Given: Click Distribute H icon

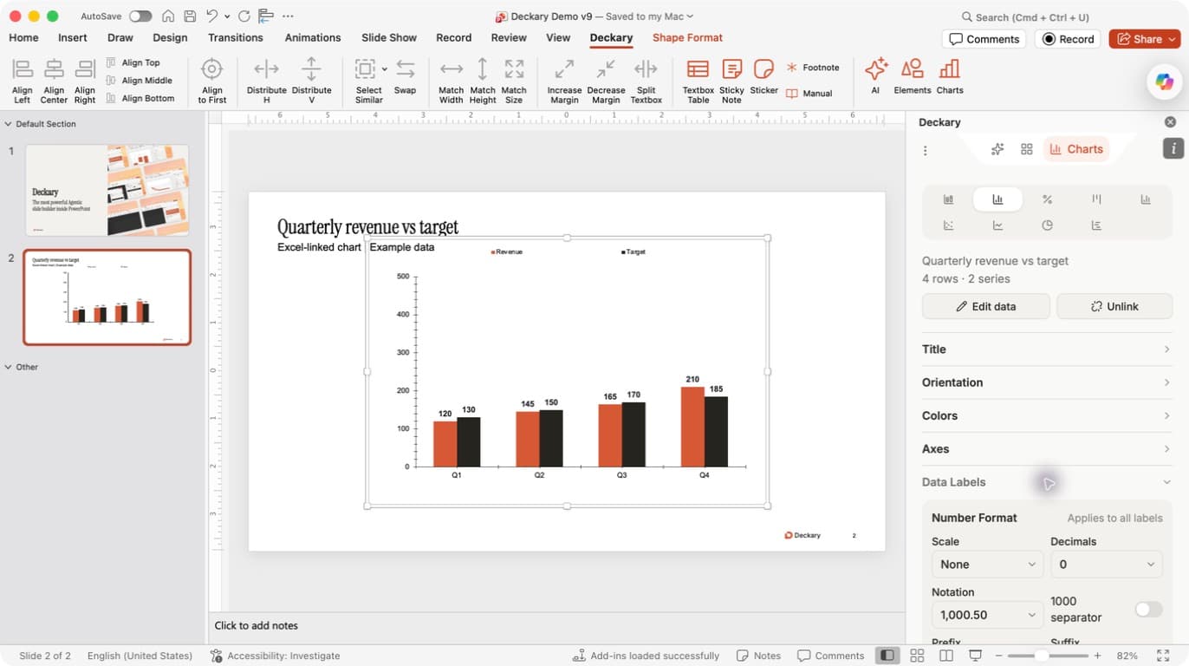Looking at the screenshot, I should point(267,69).
